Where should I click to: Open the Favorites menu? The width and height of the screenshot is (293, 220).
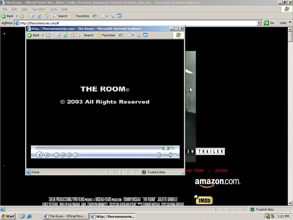[x=39, y=9]
